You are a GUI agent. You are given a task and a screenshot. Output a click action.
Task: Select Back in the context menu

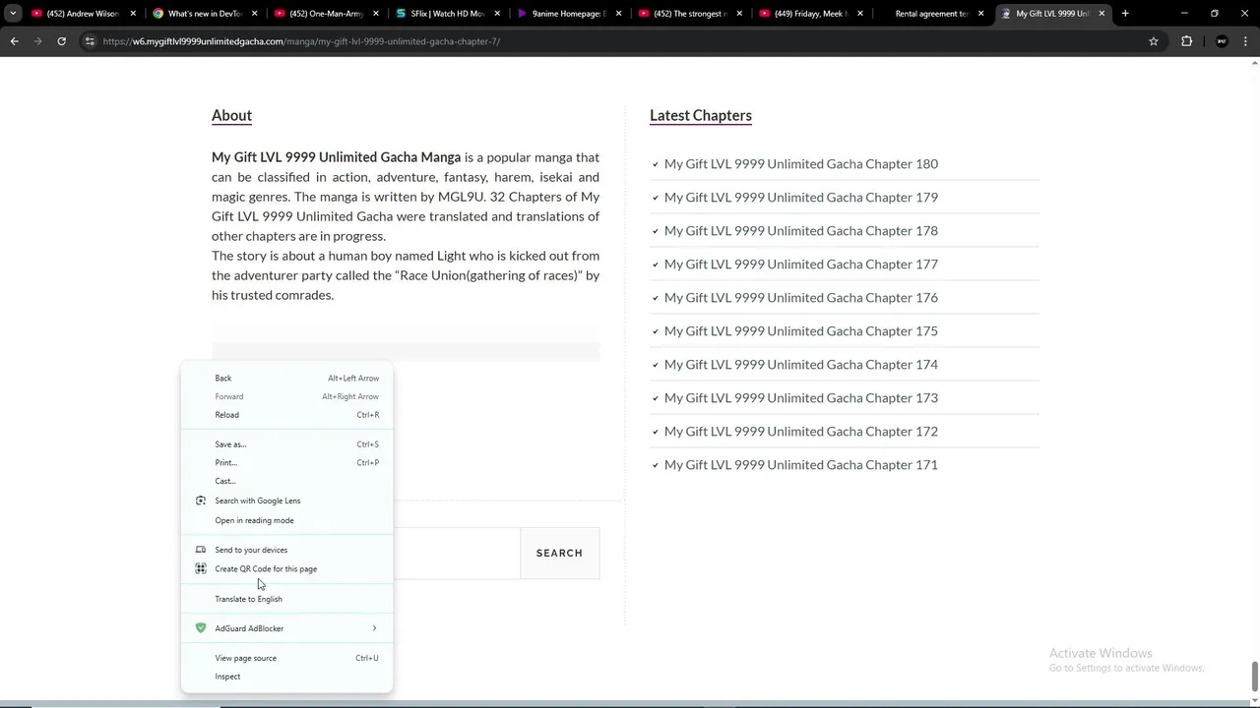click(x=286, y=378)
